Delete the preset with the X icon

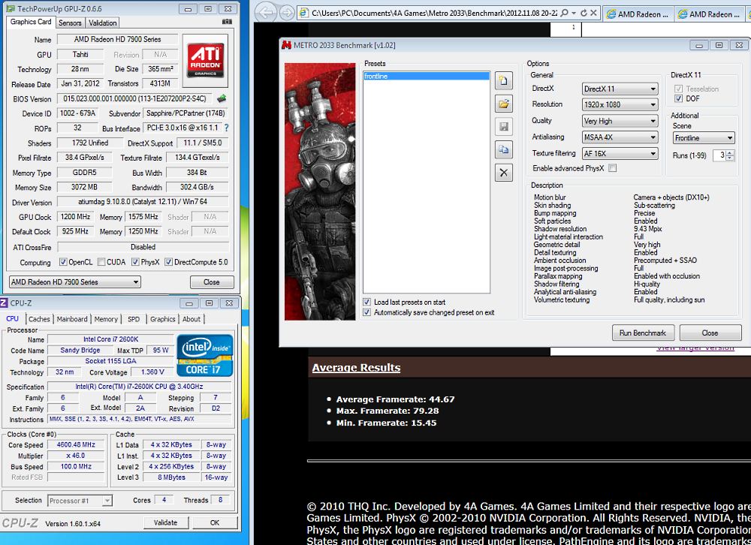[x=503, y=173]
